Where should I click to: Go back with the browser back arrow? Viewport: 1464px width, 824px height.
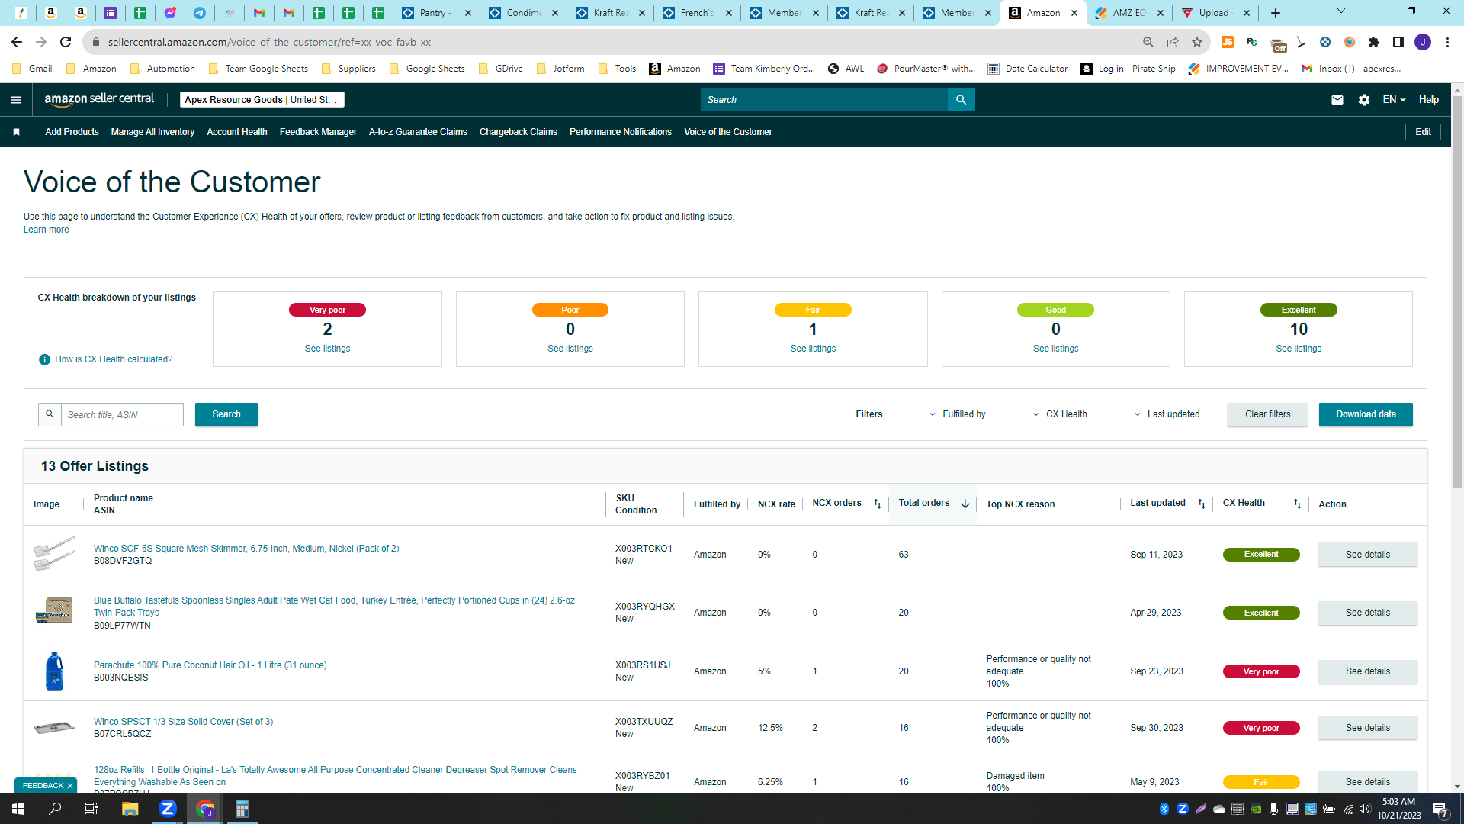(x=17, y=42)
